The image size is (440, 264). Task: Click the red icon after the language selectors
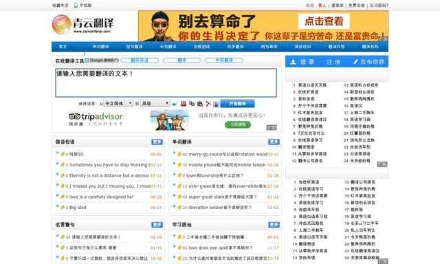coord(184,104)
